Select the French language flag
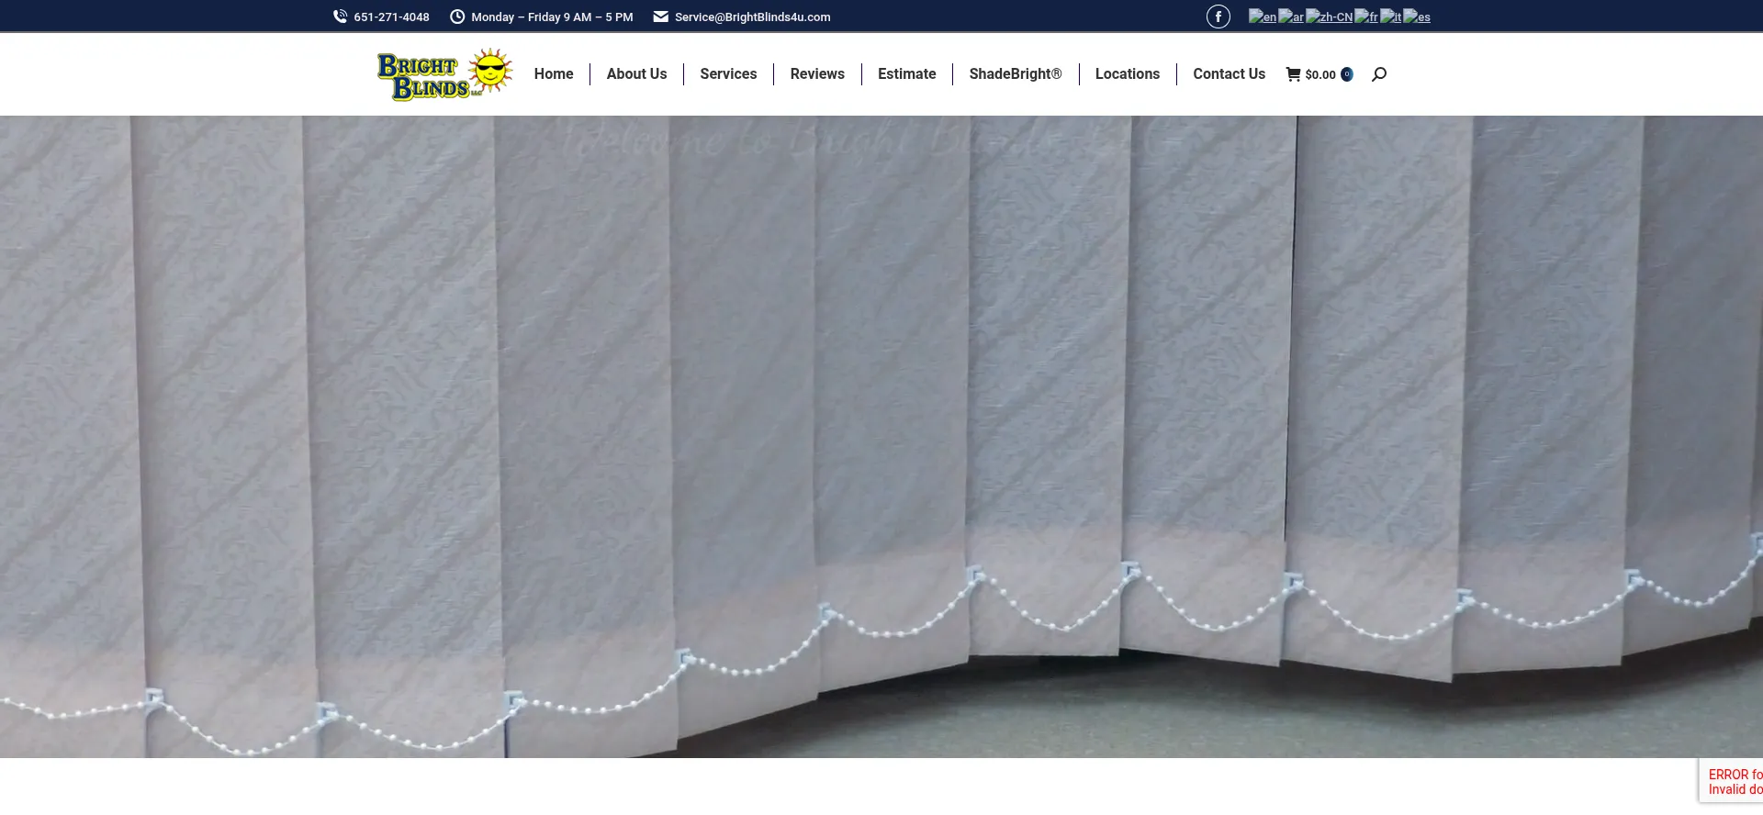The height and width of the screenshot is (815, 1763). point(1366,17)
